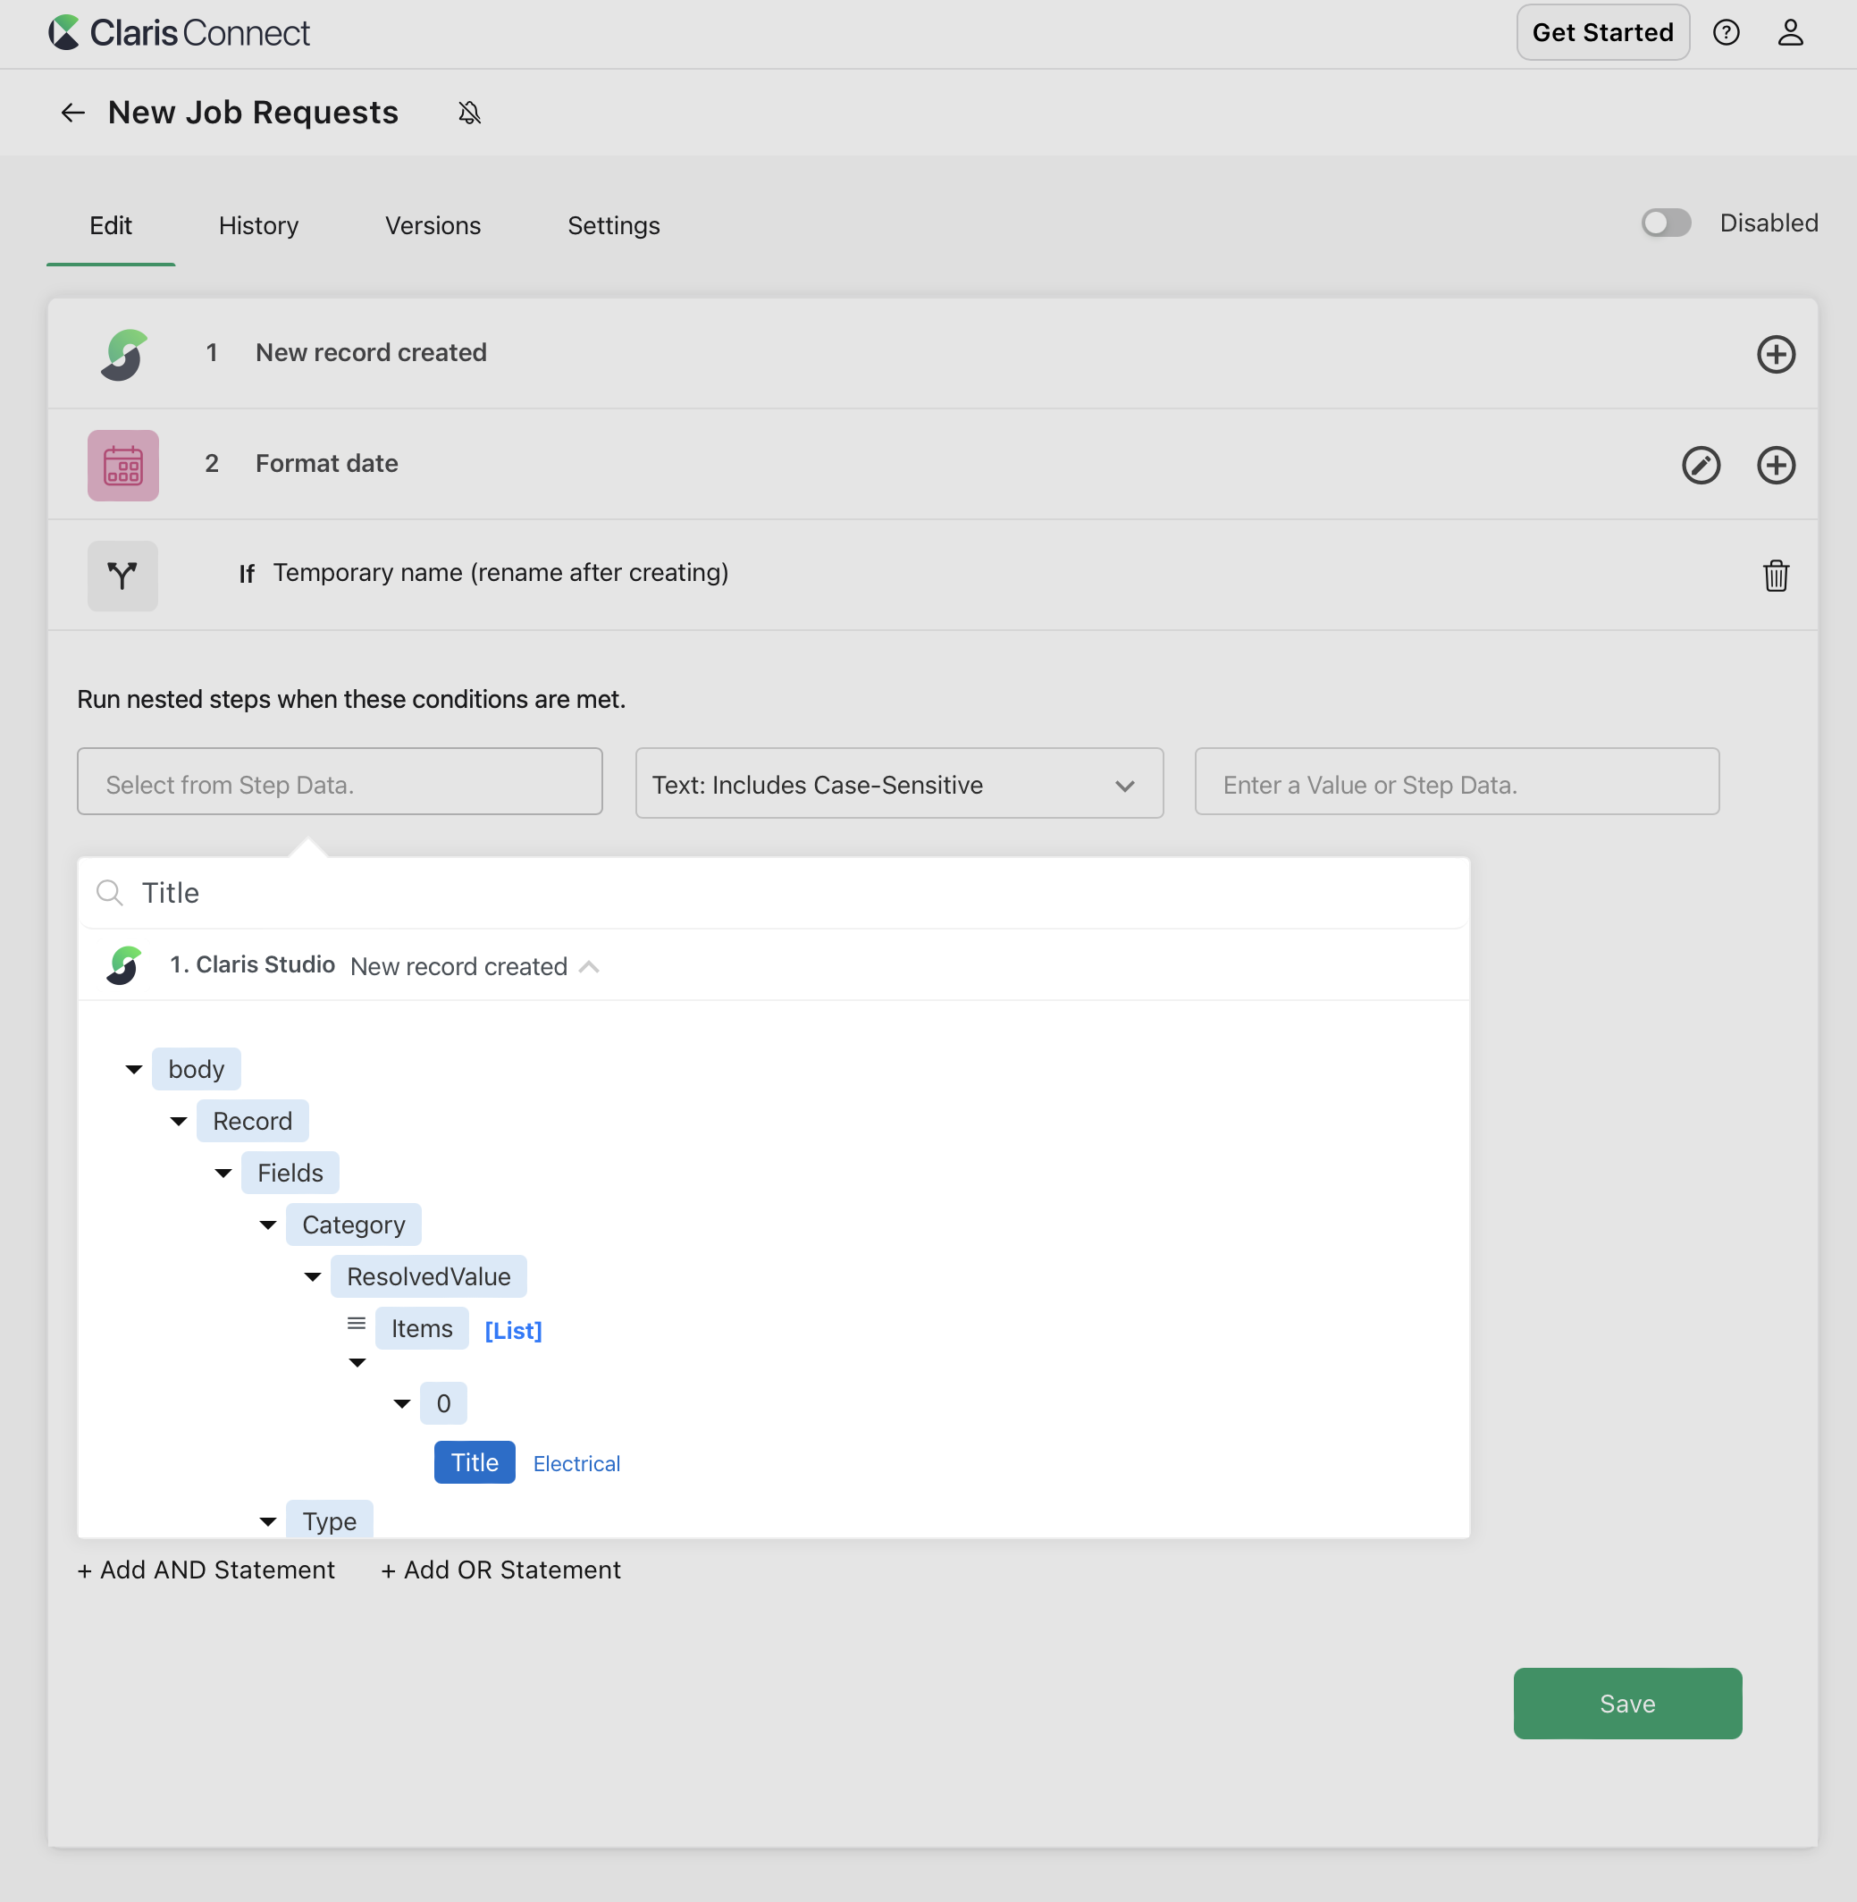Click the Claris Studio icon on step 1
The width and height of the screenshot is (1857, 1902).
pyautogui.click(x=123, y=353)
